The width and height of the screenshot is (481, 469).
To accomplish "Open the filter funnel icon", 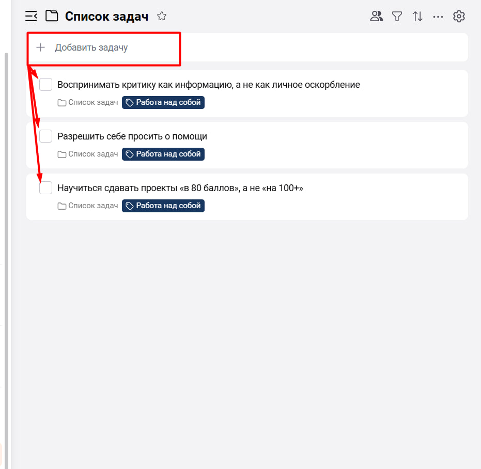I will [x=397, y=17].
